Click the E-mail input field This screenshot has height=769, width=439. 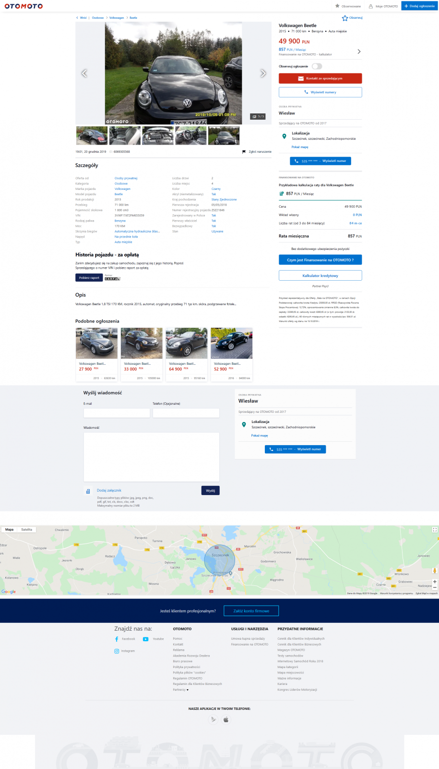coord(117,413)
